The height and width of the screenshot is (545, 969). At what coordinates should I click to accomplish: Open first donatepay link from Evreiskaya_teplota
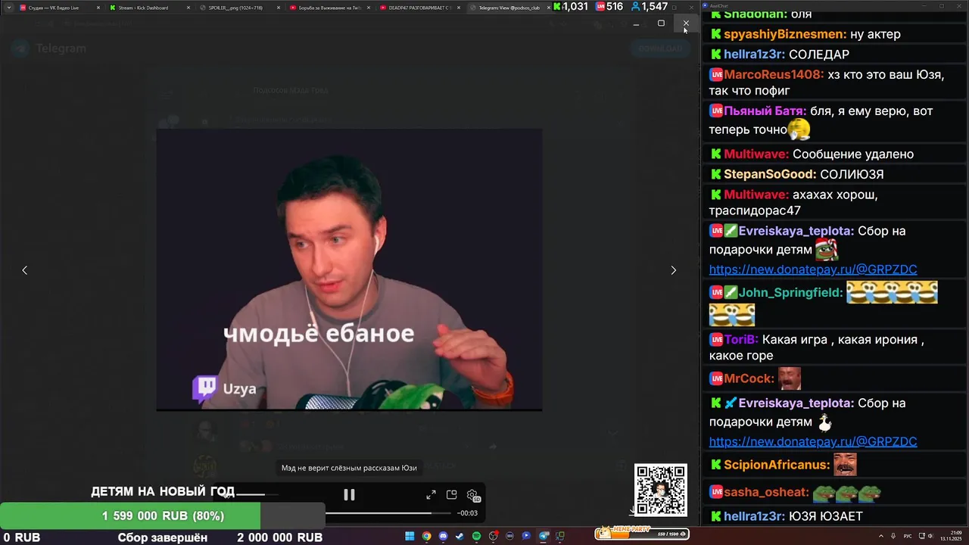[x=813, y=269]
